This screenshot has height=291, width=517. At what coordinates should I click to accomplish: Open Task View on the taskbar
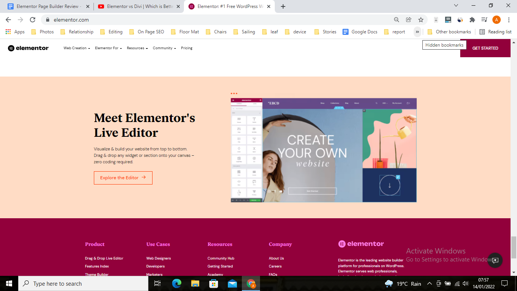157,283
